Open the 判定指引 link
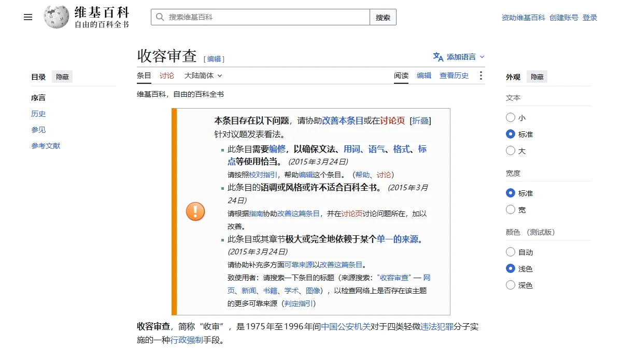 coord(298,304)
